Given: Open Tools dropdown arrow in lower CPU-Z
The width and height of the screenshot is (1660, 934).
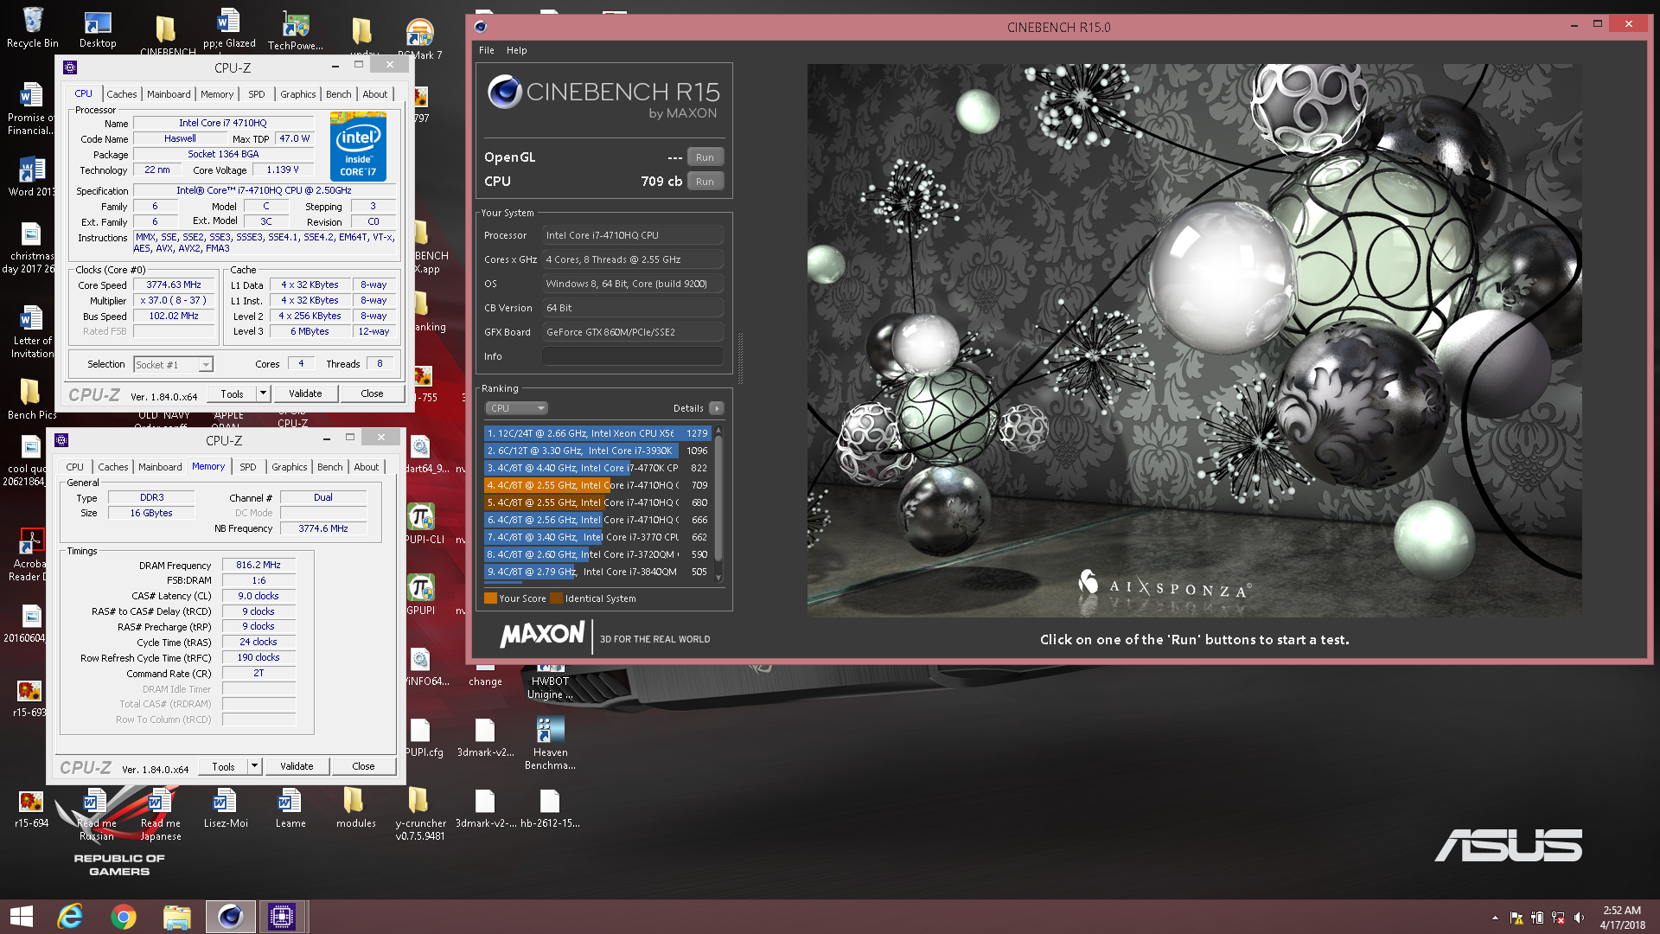Looking at the screenshot, I should 254,766.
